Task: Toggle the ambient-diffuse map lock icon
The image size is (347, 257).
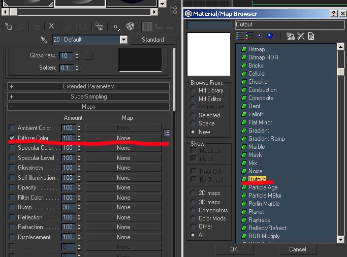Action: point(168,133)
